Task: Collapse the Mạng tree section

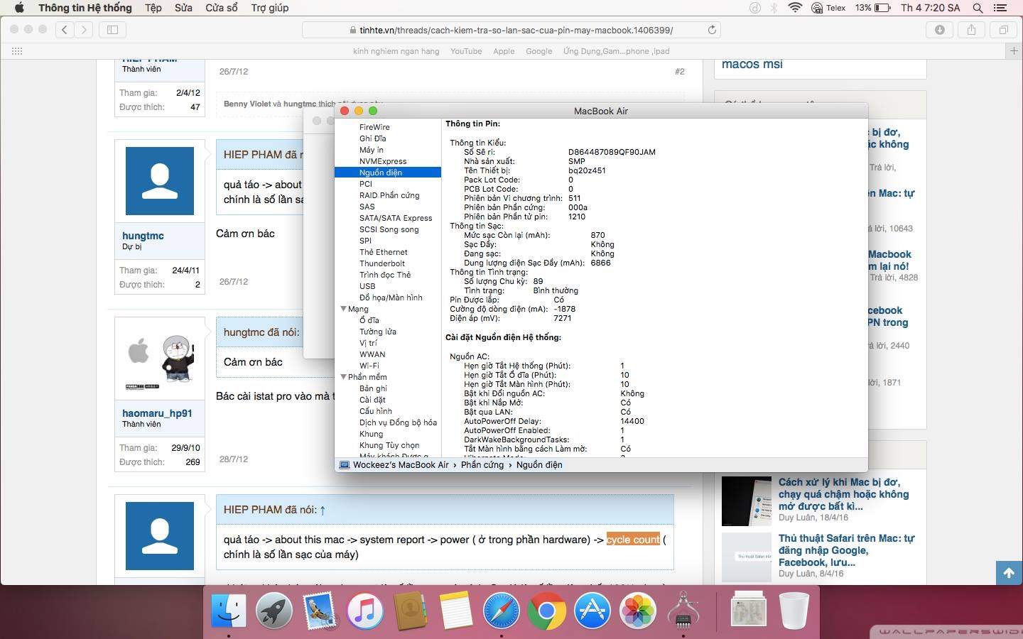Action: coord(344,309)
